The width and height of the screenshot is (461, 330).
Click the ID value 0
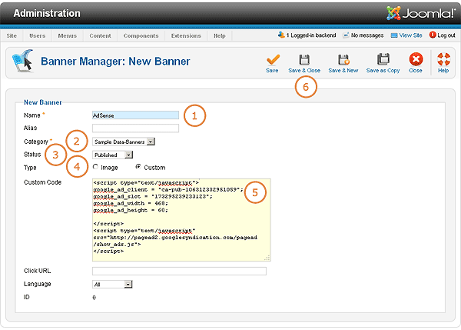(x=94, y=298)
